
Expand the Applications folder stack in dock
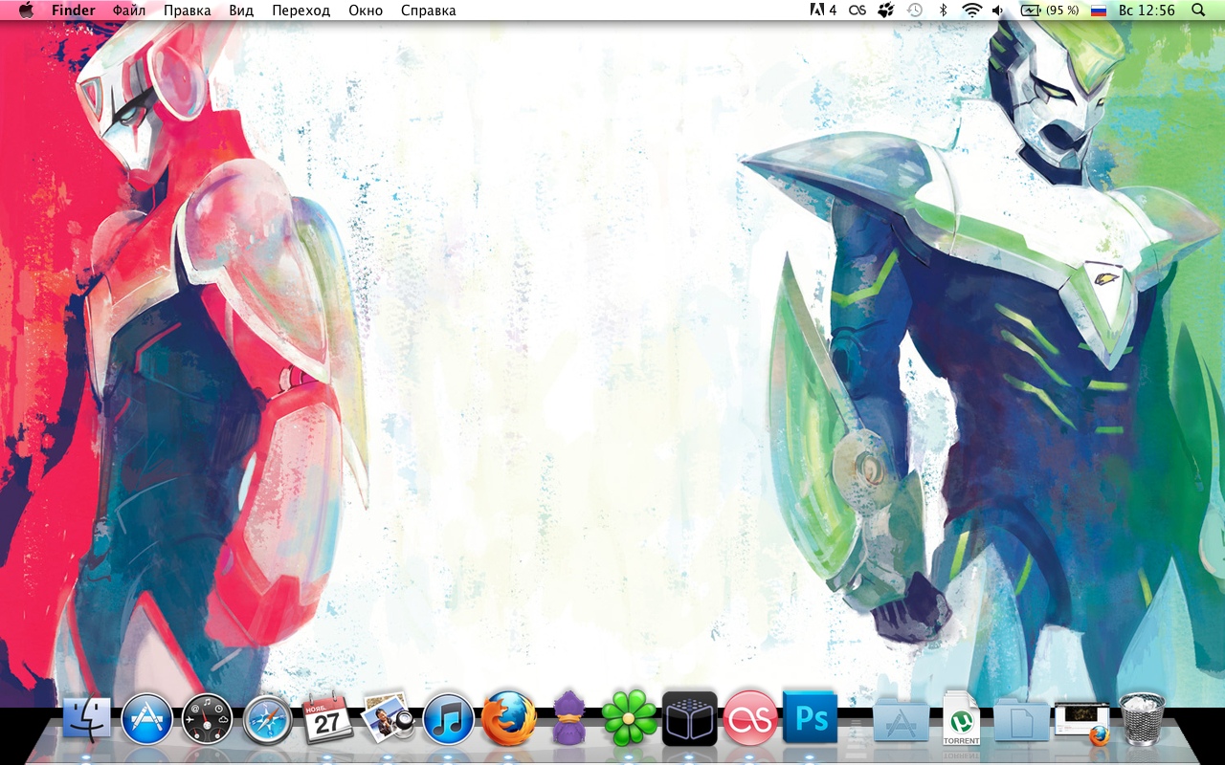pos(901,719)
